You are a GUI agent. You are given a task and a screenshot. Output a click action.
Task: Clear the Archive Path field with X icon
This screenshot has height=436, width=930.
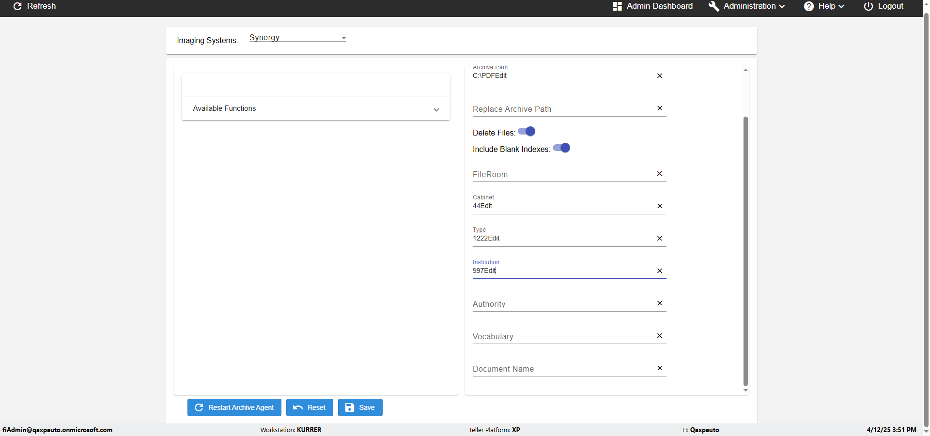coord(659,76)
